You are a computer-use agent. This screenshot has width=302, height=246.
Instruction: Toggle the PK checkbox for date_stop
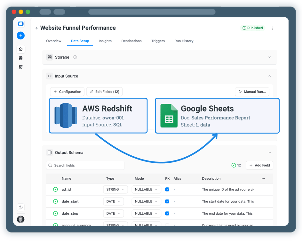167,213
